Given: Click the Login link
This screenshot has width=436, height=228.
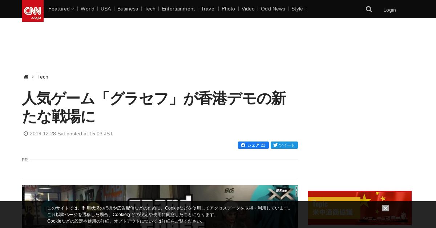Looking at the screenshot, I should click(x=389, y=10).
